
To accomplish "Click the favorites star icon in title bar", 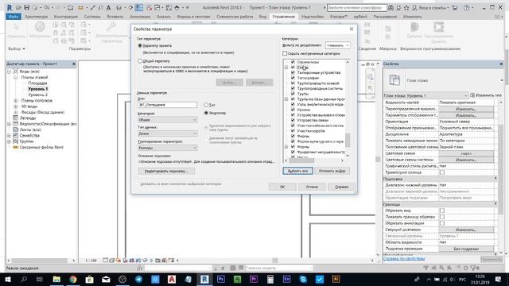I will tap(406, 7).
